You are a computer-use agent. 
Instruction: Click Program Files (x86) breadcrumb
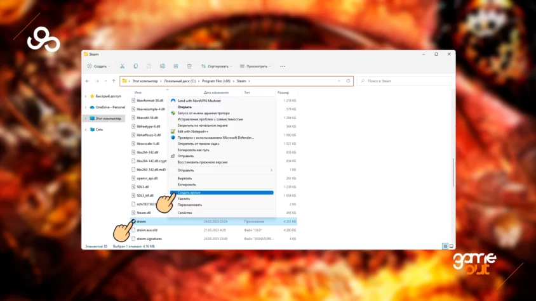216,81
